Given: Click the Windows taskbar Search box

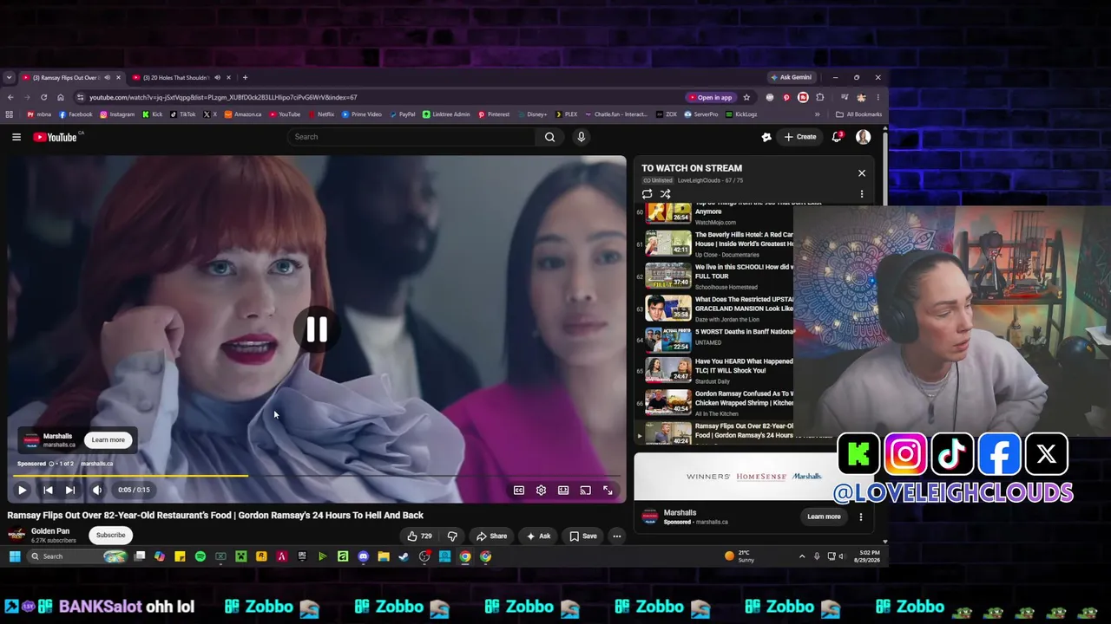Looking at the screenshot, I should tap(78, 556).
